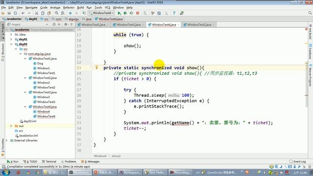Click the show() breadcrumb below the editor
313x176 pixels.
coord(116,156)
